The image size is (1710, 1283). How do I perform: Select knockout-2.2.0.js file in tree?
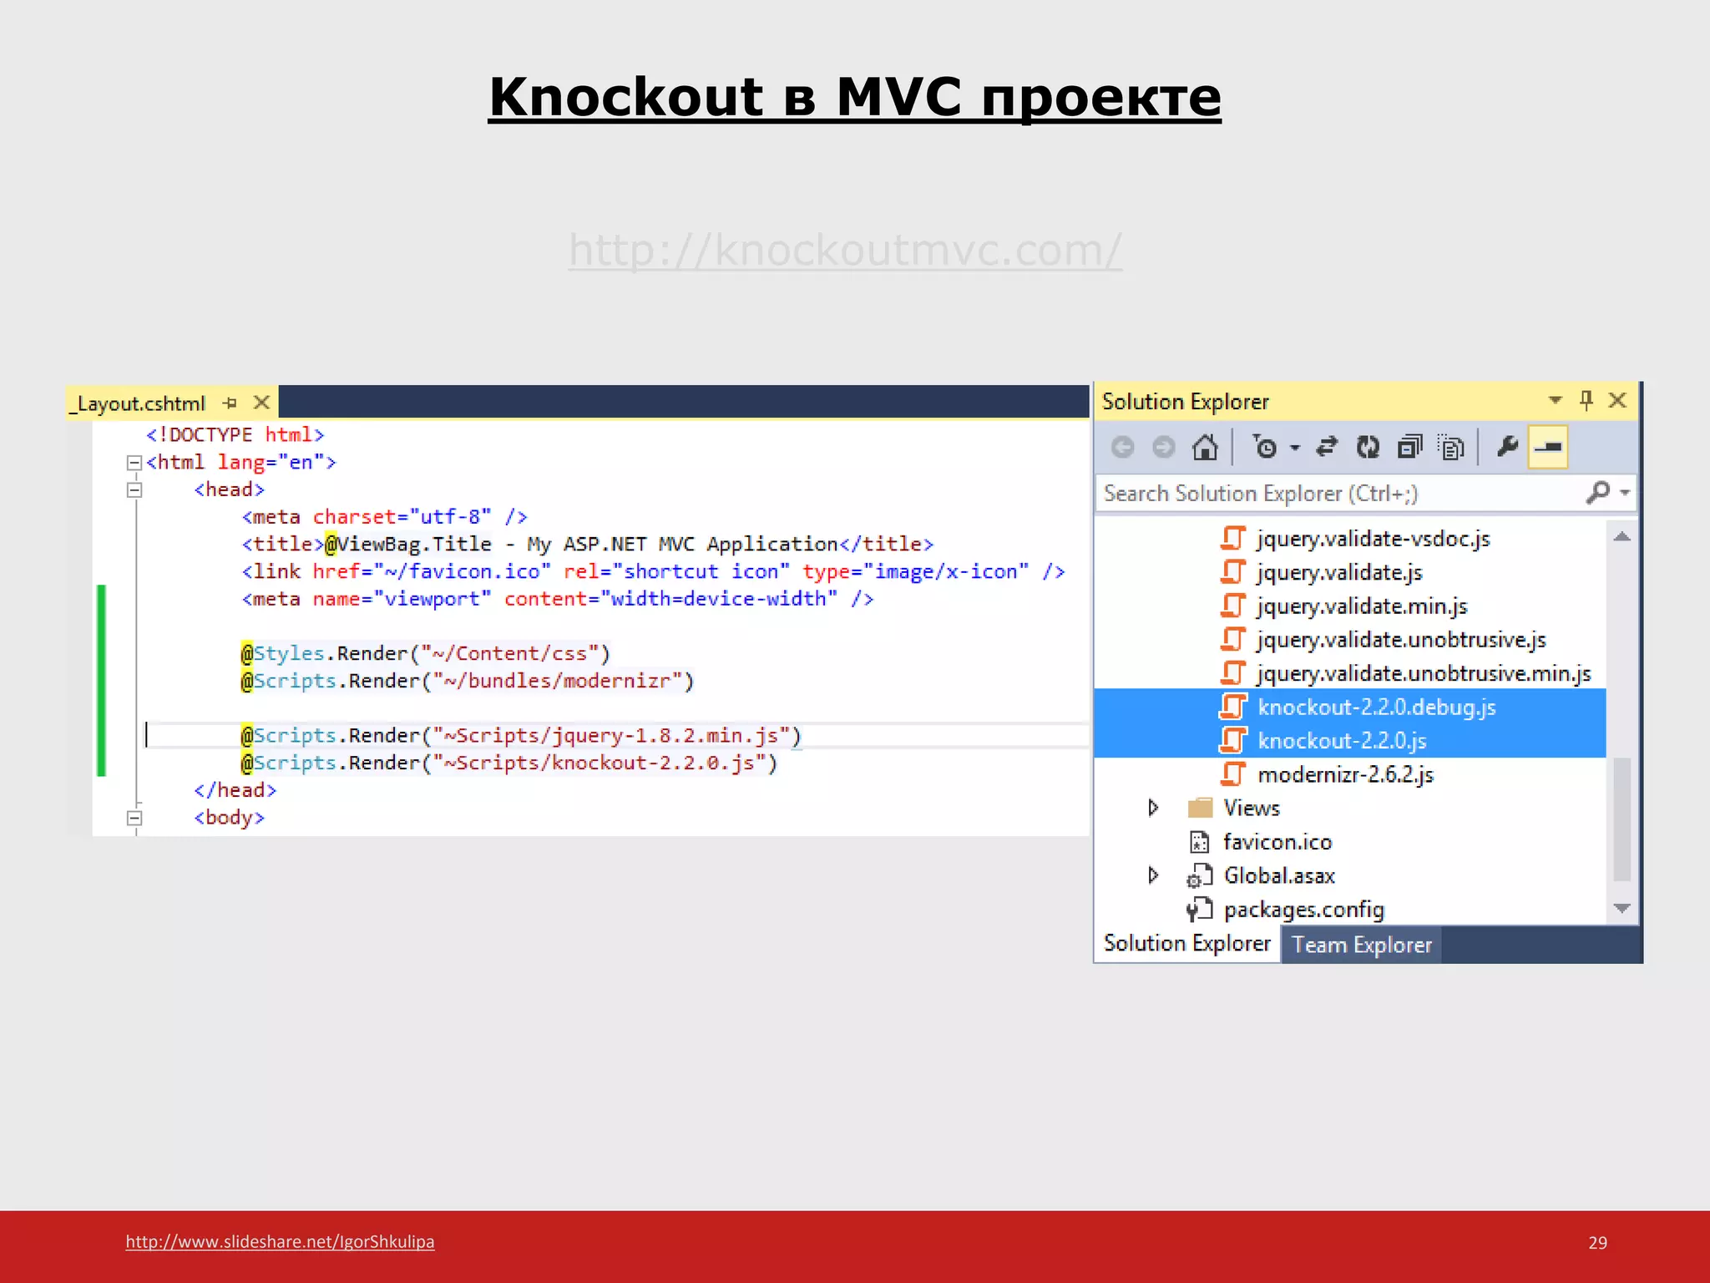(1342, 741)
